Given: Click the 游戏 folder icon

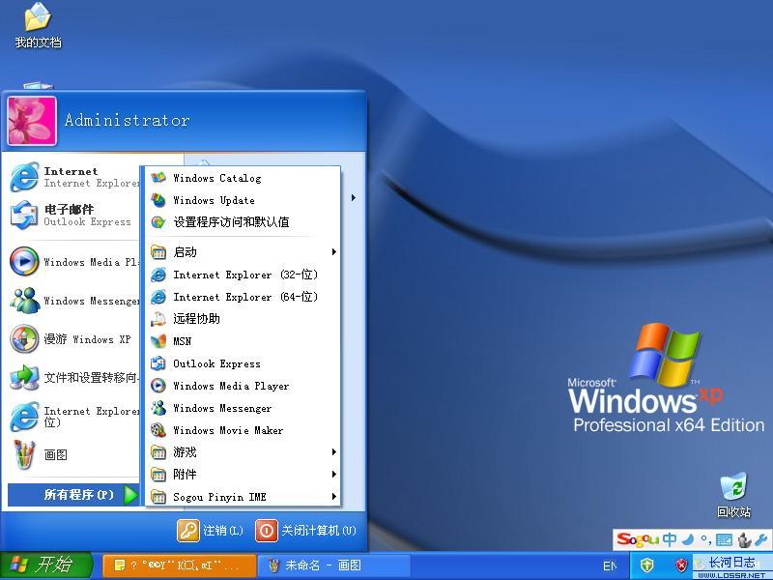Looking at the screenshot, I should point(158,452).
